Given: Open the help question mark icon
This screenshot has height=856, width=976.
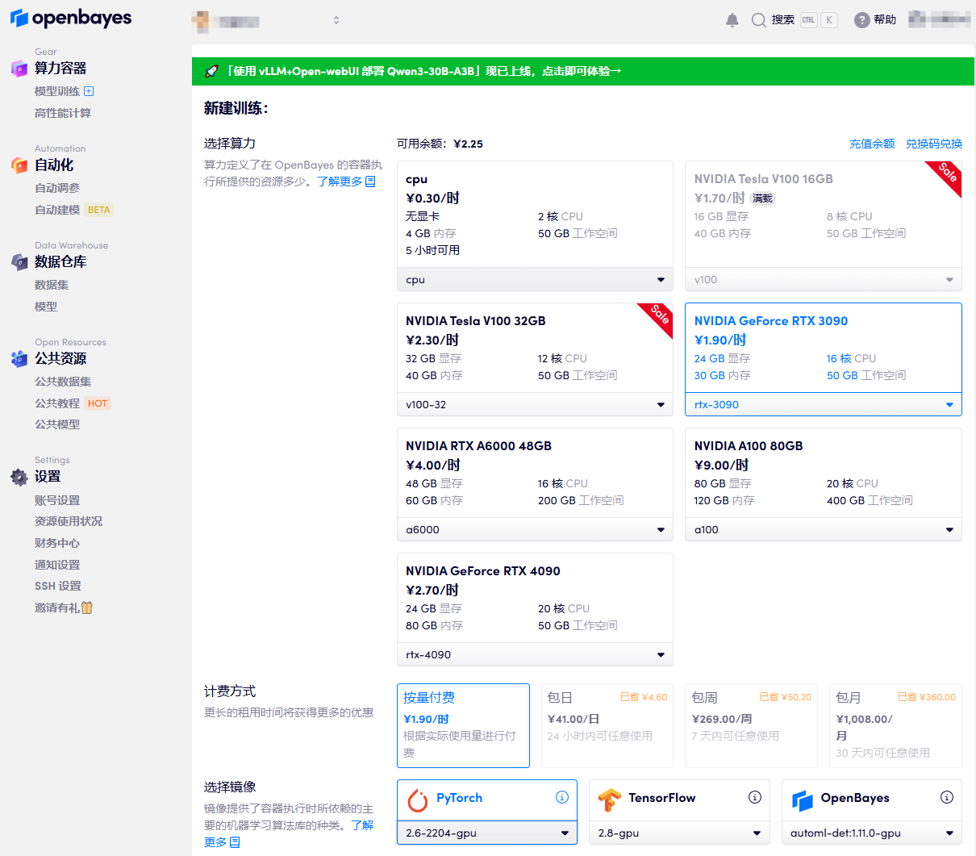Looking at the screenshot, I should click(x=862, y=20).
